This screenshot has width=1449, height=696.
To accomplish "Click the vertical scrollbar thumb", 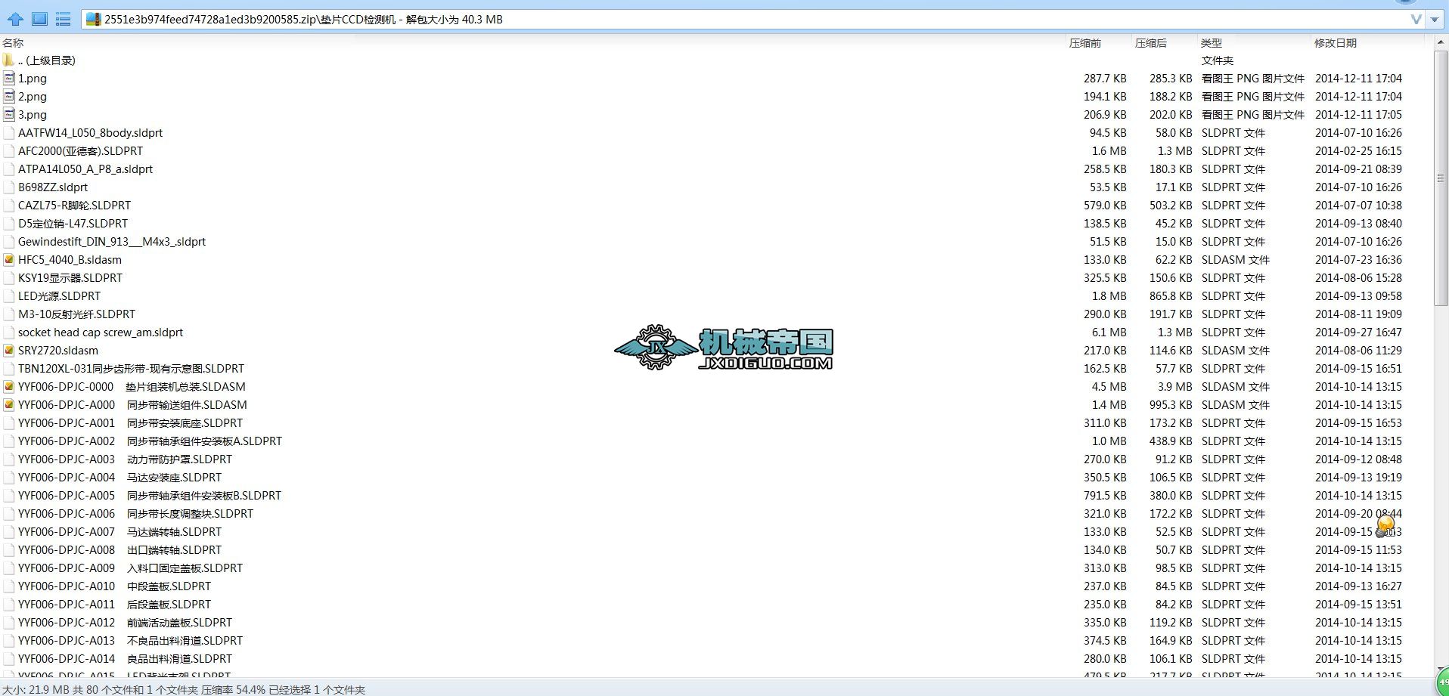I will click(1440, 179).
